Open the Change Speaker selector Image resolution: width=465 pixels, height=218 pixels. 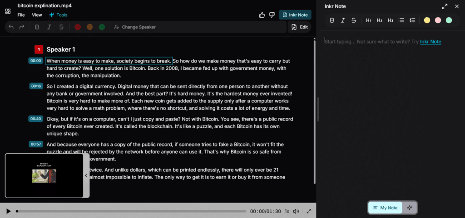[135, 27]
